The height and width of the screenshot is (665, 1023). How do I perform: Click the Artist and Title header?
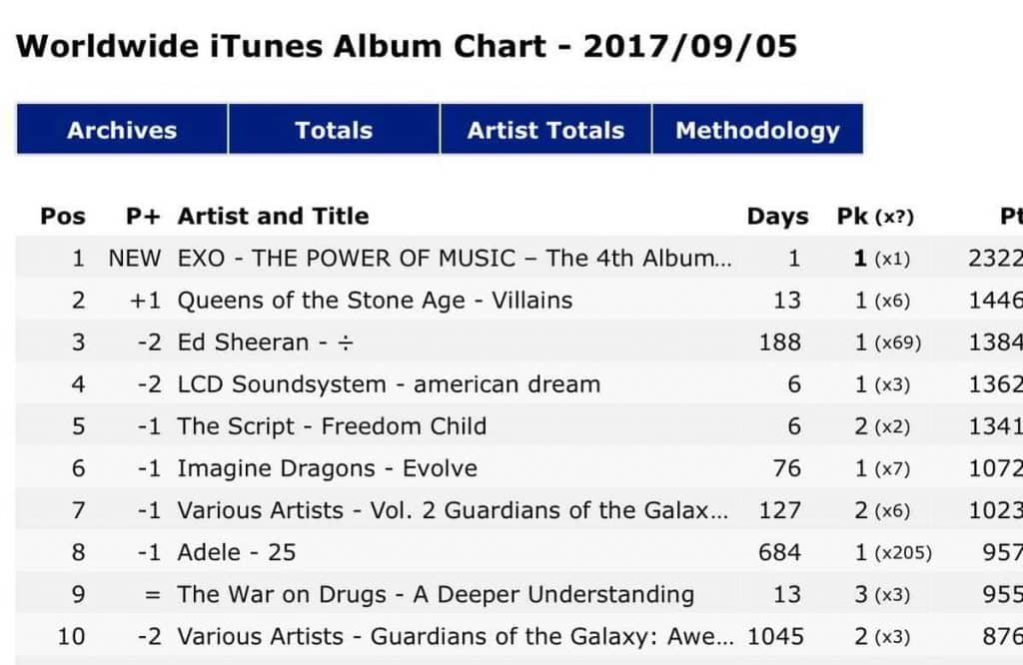pos(273,216)
